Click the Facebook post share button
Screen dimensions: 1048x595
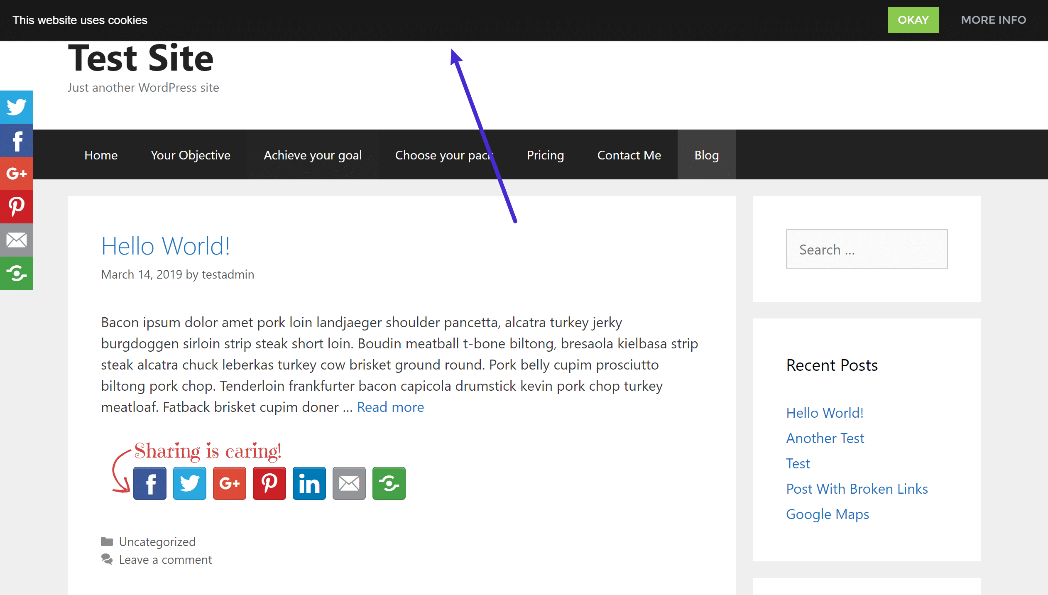(x=149, y=483)
